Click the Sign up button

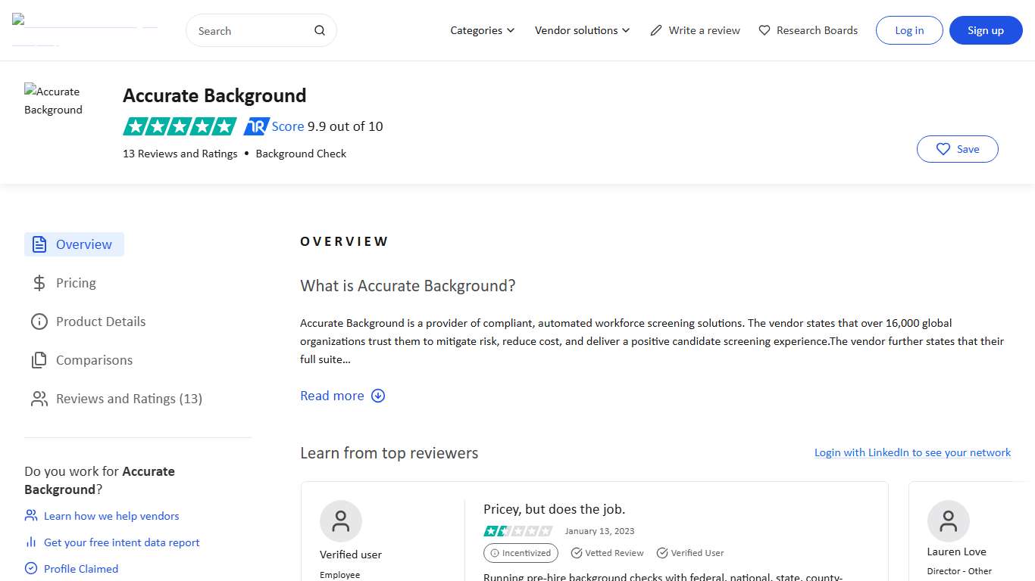[x=986, y=30]
